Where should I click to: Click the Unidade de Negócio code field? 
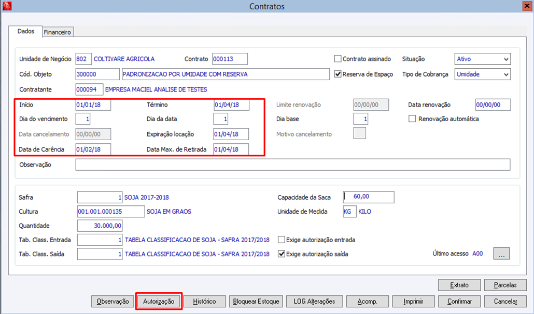coord(83,59)
